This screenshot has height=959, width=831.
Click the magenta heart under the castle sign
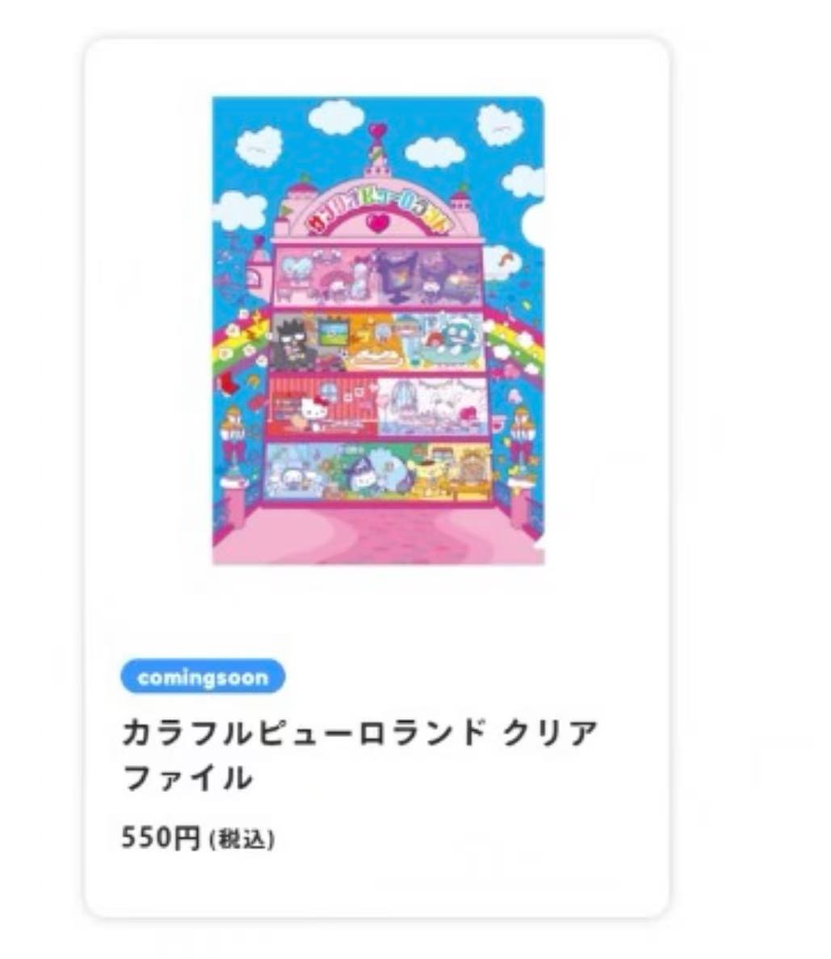(x=379, y=222)
